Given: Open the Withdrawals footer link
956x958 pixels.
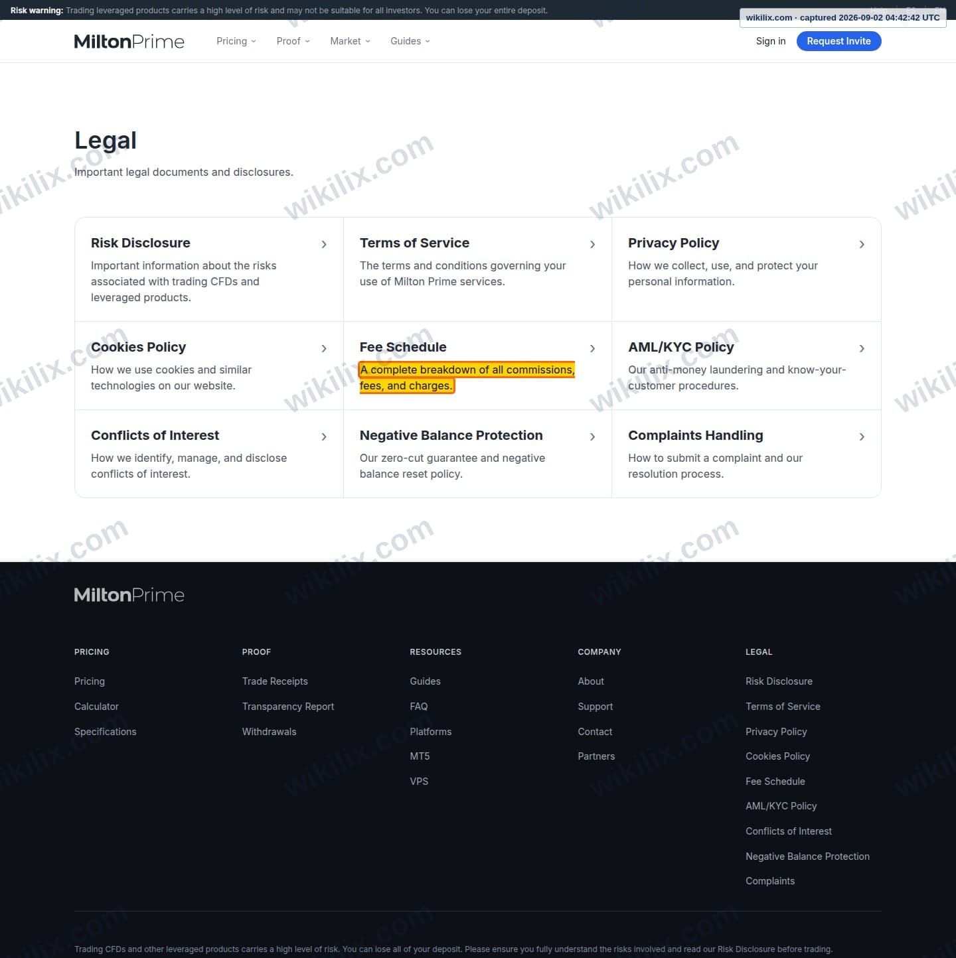Looking at the screenshot, I should (x=270, y=732).
